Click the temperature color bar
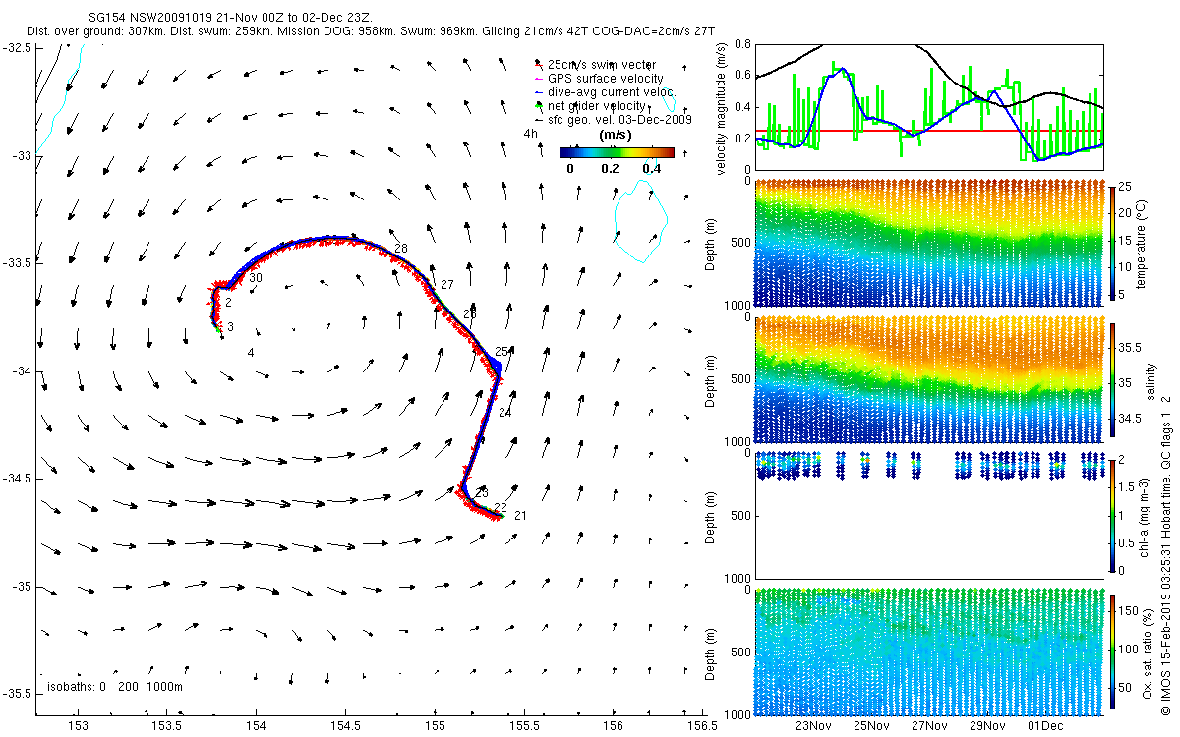The height and width of the screenshot is (737, 1180). 1114,243
